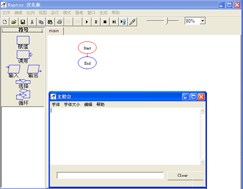Toggle the pen drawing tool icon
The height and width of the screenshot is (189, 243).
pos(132,22)
